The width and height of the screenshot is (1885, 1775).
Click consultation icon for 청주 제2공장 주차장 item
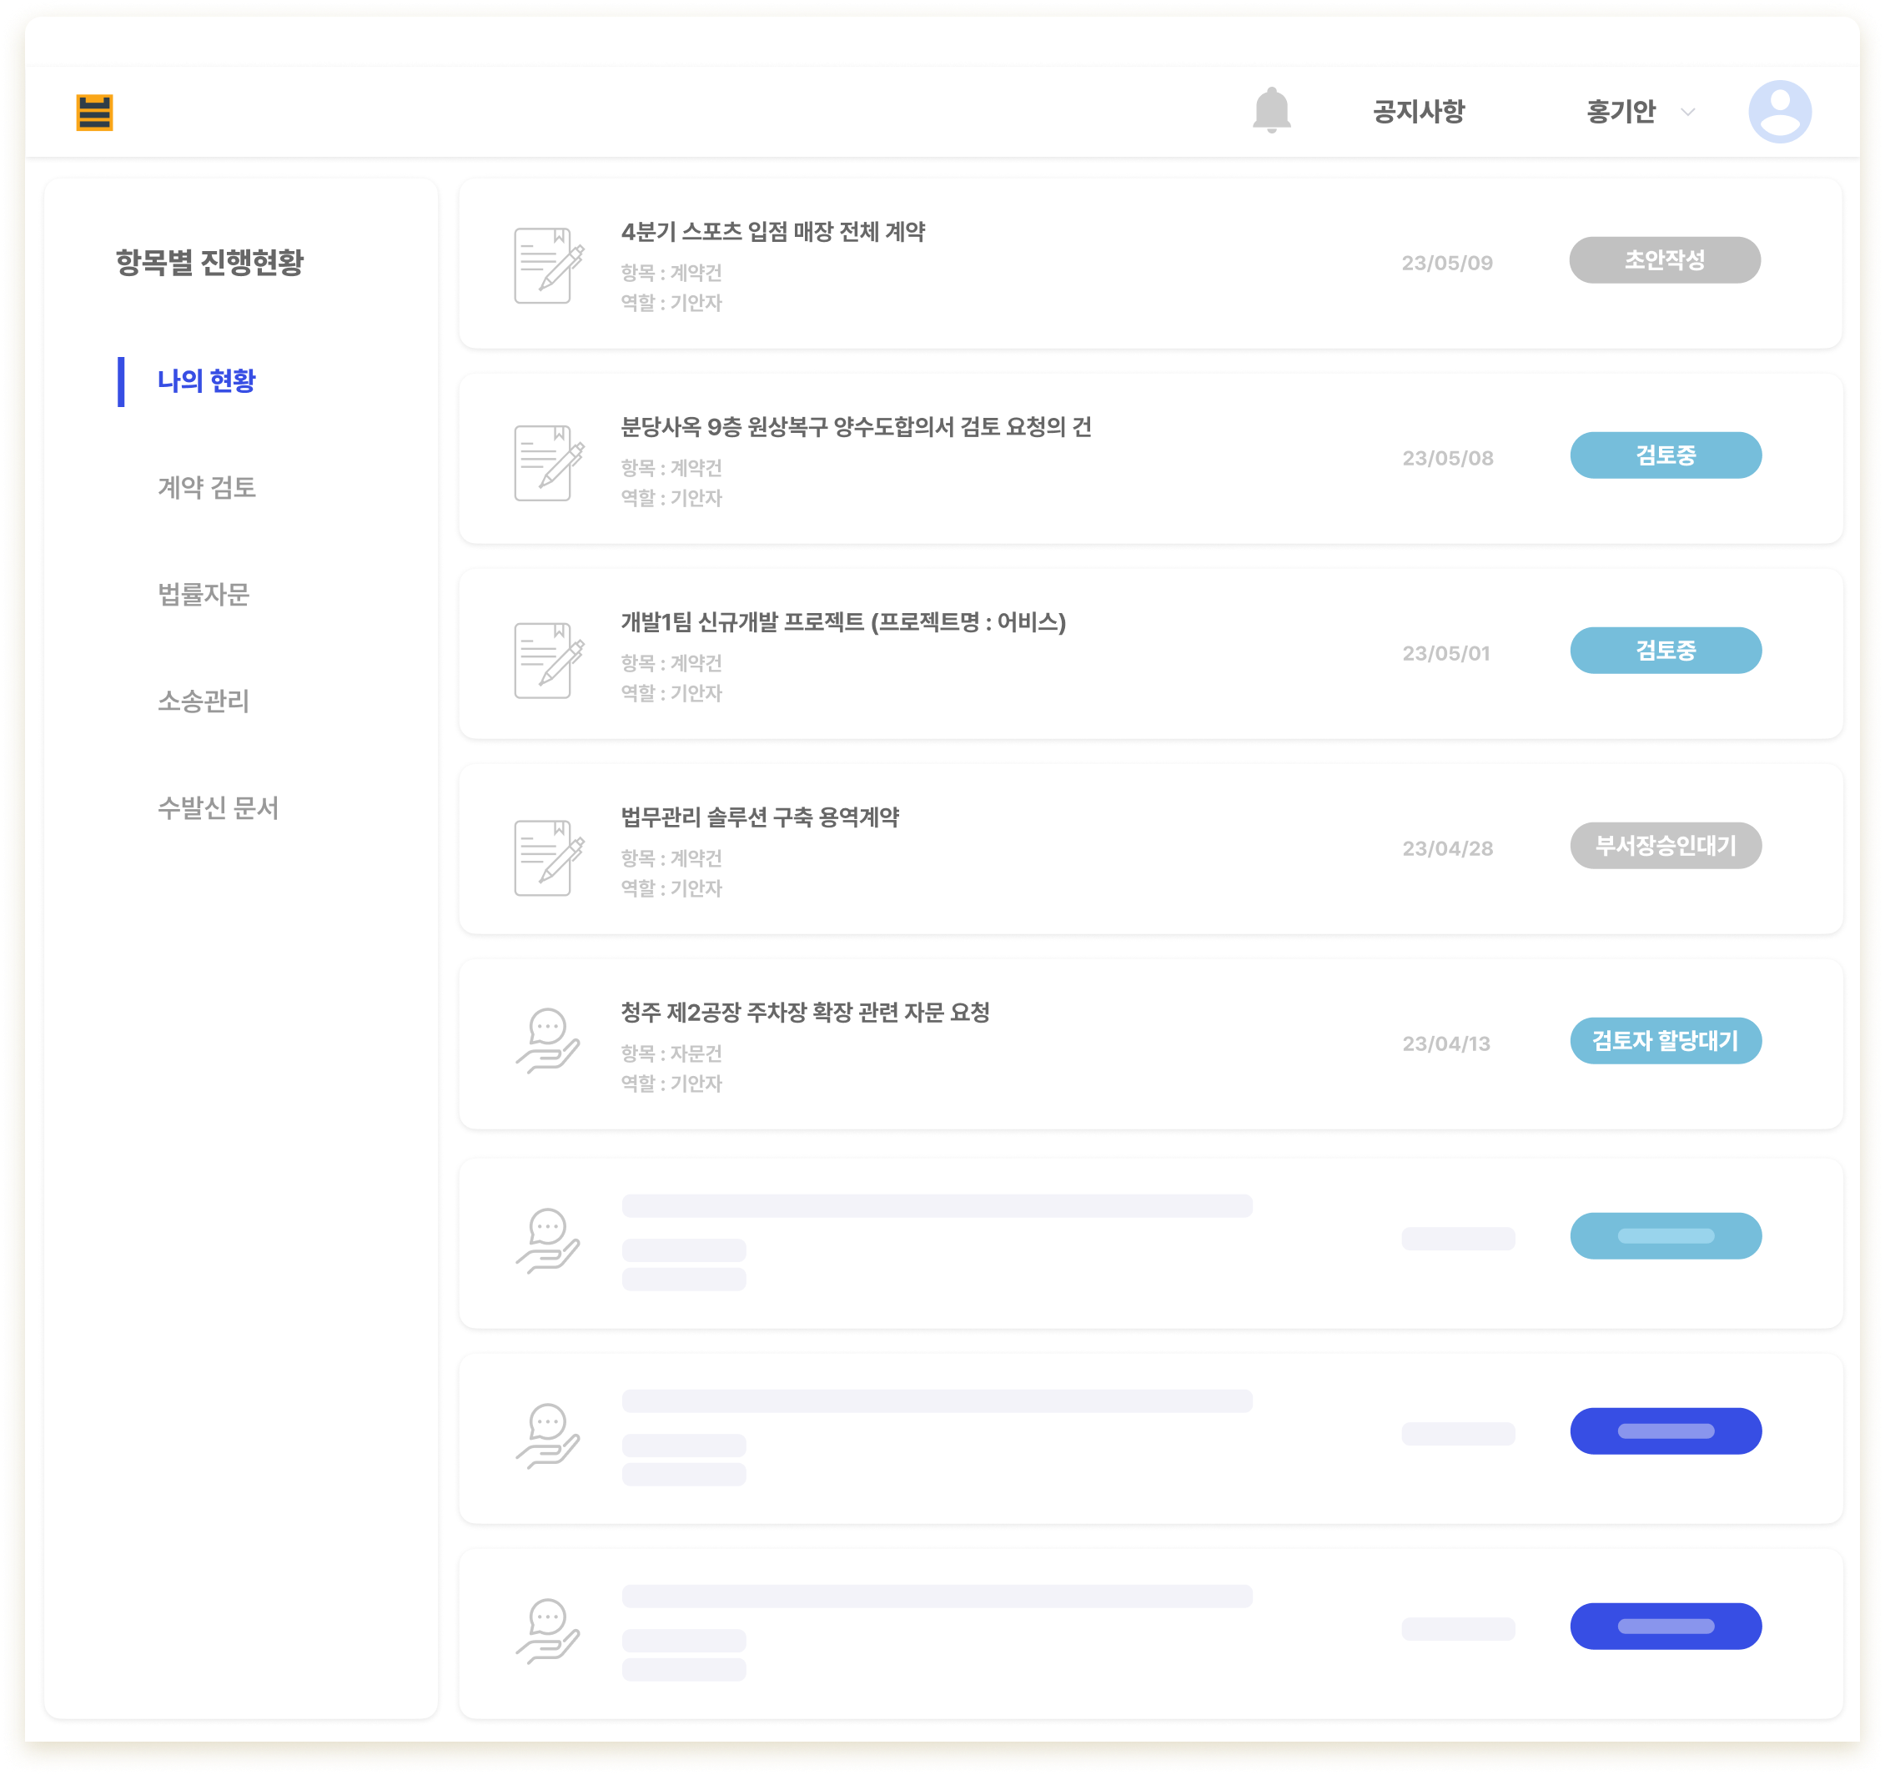pyautogui.click(x=547, y=1040)
